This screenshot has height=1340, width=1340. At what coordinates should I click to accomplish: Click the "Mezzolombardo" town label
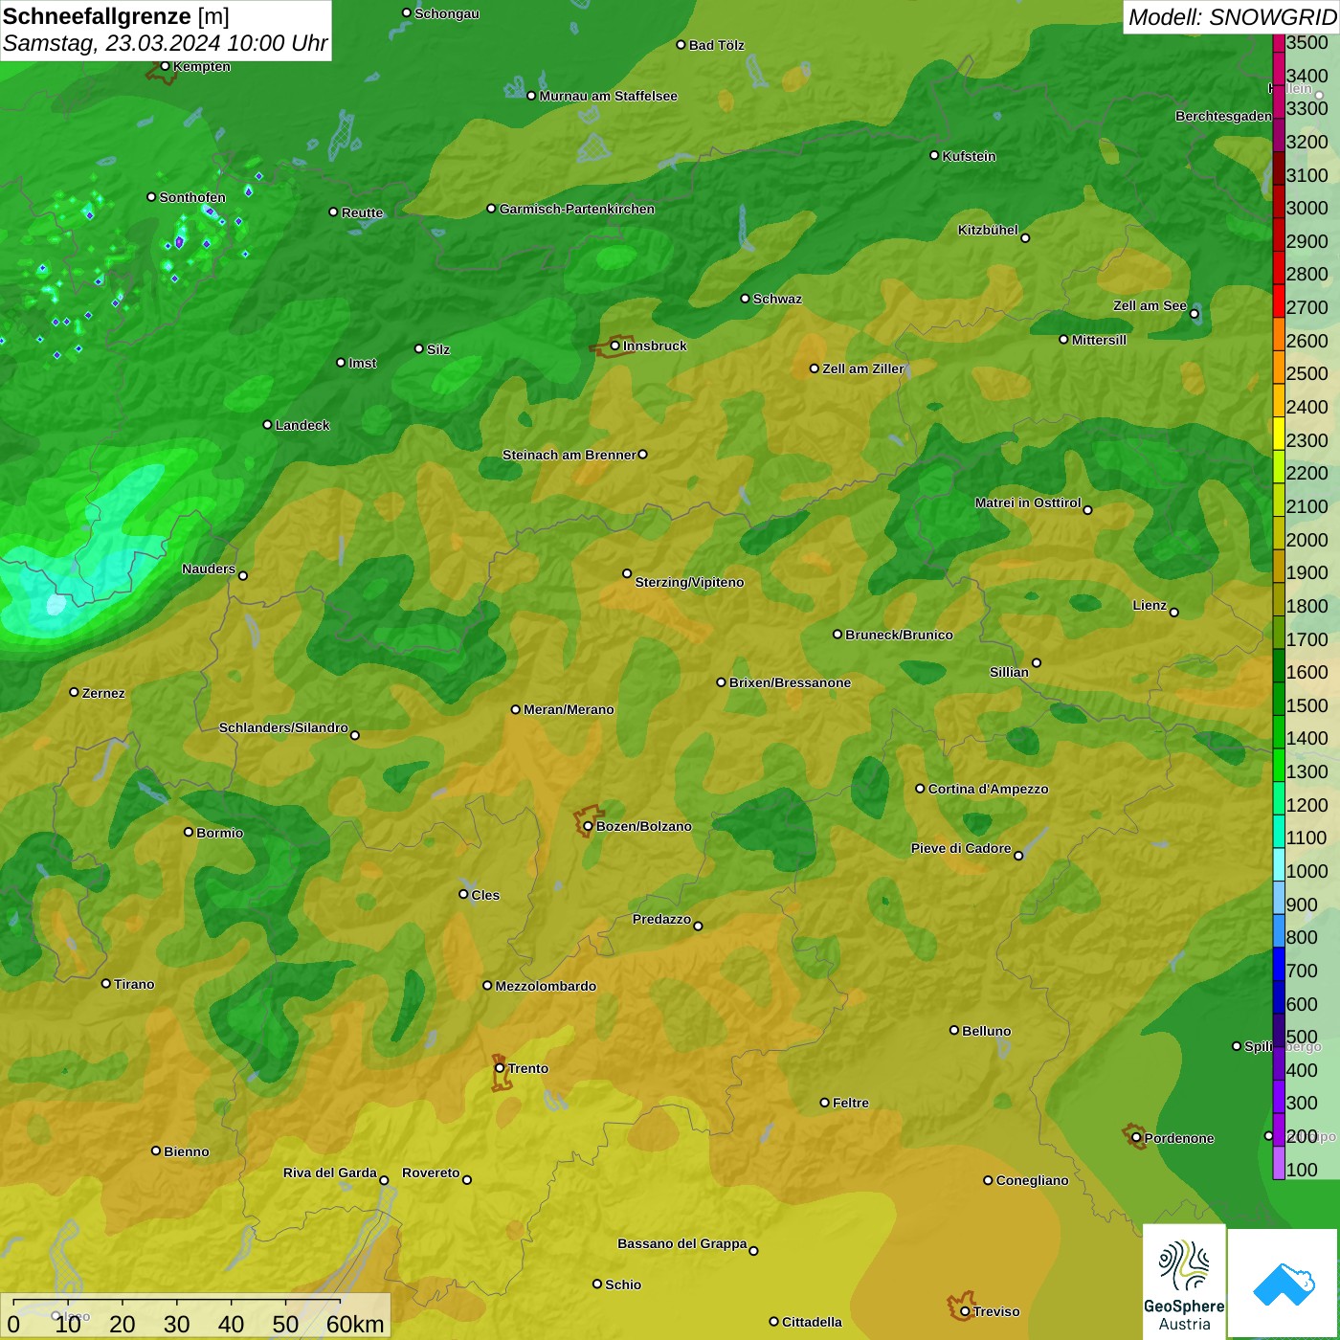(x=546, y=986)
